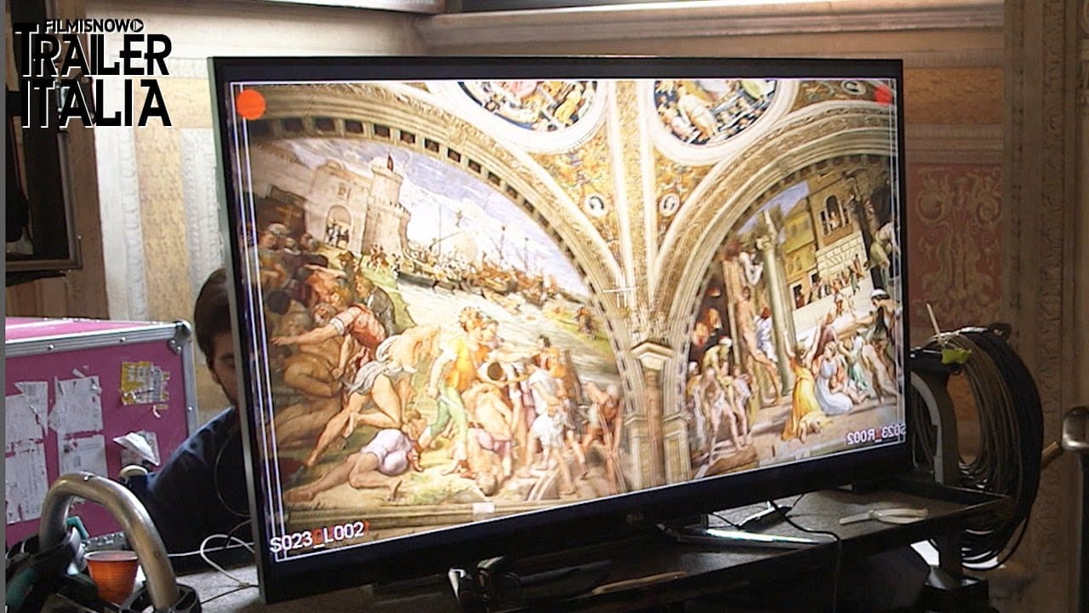The image size is (1089, 613).
Task: Click the small red dot on the monitor
Action: 883,95
